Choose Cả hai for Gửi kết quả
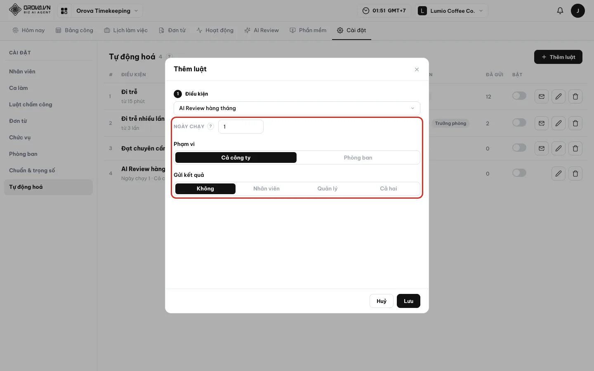This screenshot has height=371, width=594. (389, 189)
